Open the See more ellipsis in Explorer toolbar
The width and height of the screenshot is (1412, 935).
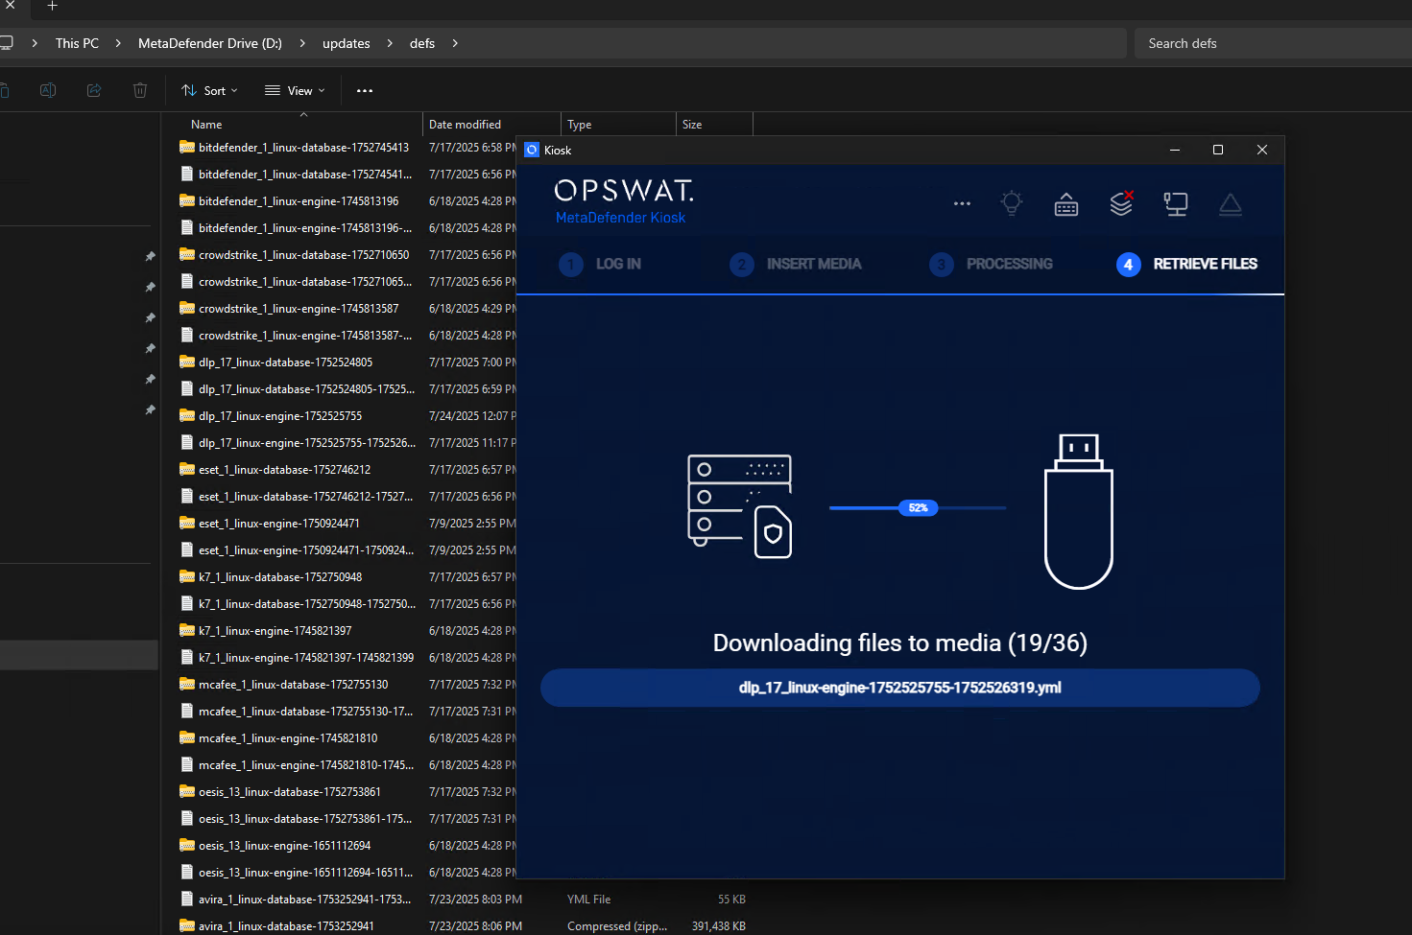[x=365, y=91]
